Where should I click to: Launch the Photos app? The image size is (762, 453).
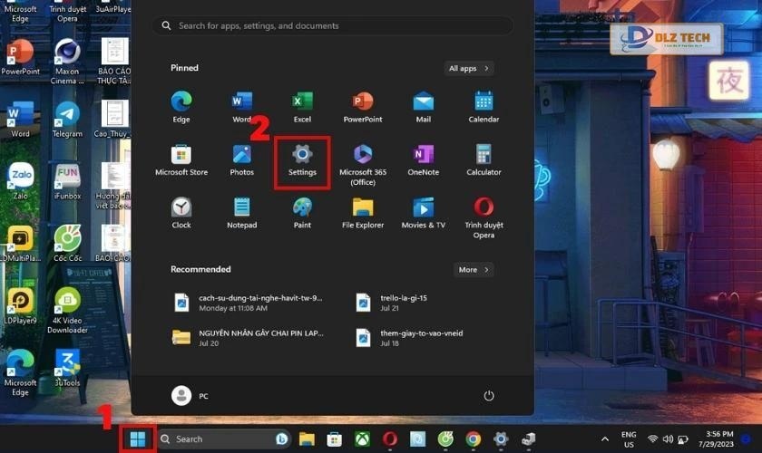(241, 160)
